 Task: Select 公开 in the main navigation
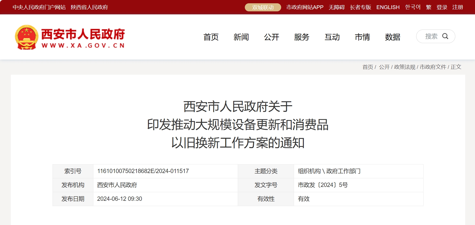272,37
